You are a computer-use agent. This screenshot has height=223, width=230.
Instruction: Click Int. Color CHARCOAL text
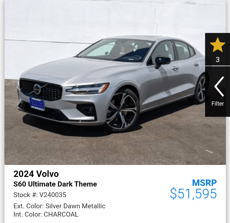(x=46, y=214)
